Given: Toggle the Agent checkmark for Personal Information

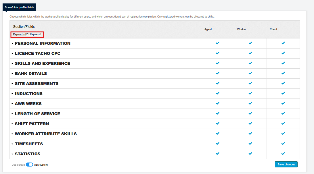Looking at the screenshot, I should (217, 43).
